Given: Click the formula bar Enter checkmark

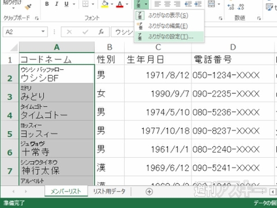Looking at the screenshot, I should 85,32.
